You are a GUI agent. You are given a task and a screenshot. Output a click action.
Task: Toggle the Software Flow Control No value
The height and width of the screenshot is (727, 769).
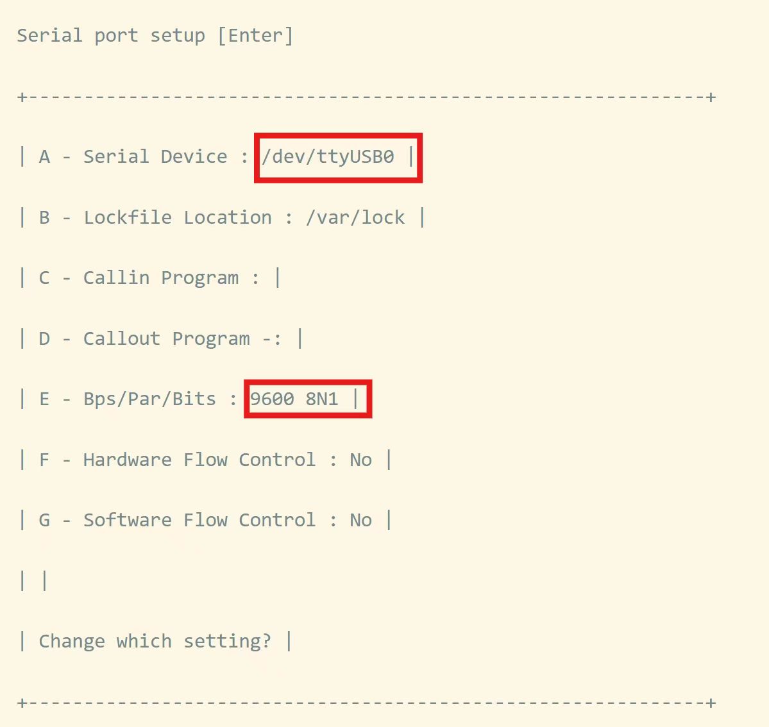tap(360, 520)
